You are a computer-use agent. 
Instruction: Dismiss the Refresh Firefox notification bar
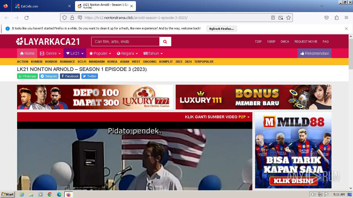pos(346,29)
